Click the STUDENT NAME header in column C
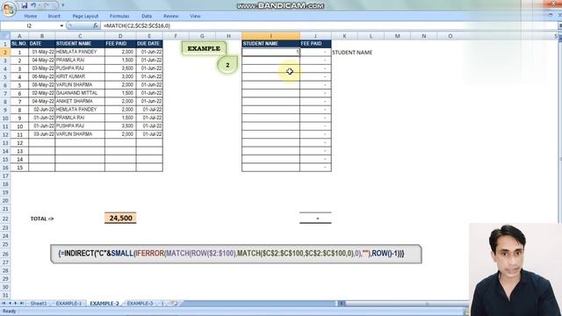This screenshot has height=316, width=562. point(80,44)
